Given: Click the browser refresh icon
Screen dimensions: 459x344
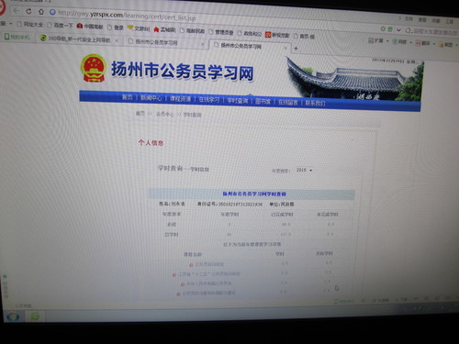Looking at the screenshot, I should 28,11.
